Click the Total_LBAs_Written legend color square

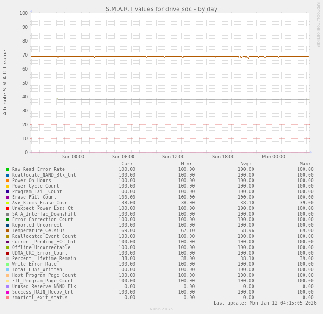8,270
